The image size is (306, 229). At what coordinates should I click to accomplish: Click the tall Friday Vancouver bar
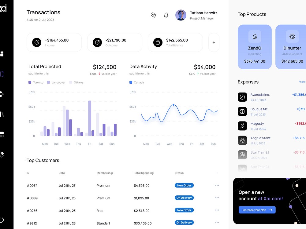pos(90,118)
